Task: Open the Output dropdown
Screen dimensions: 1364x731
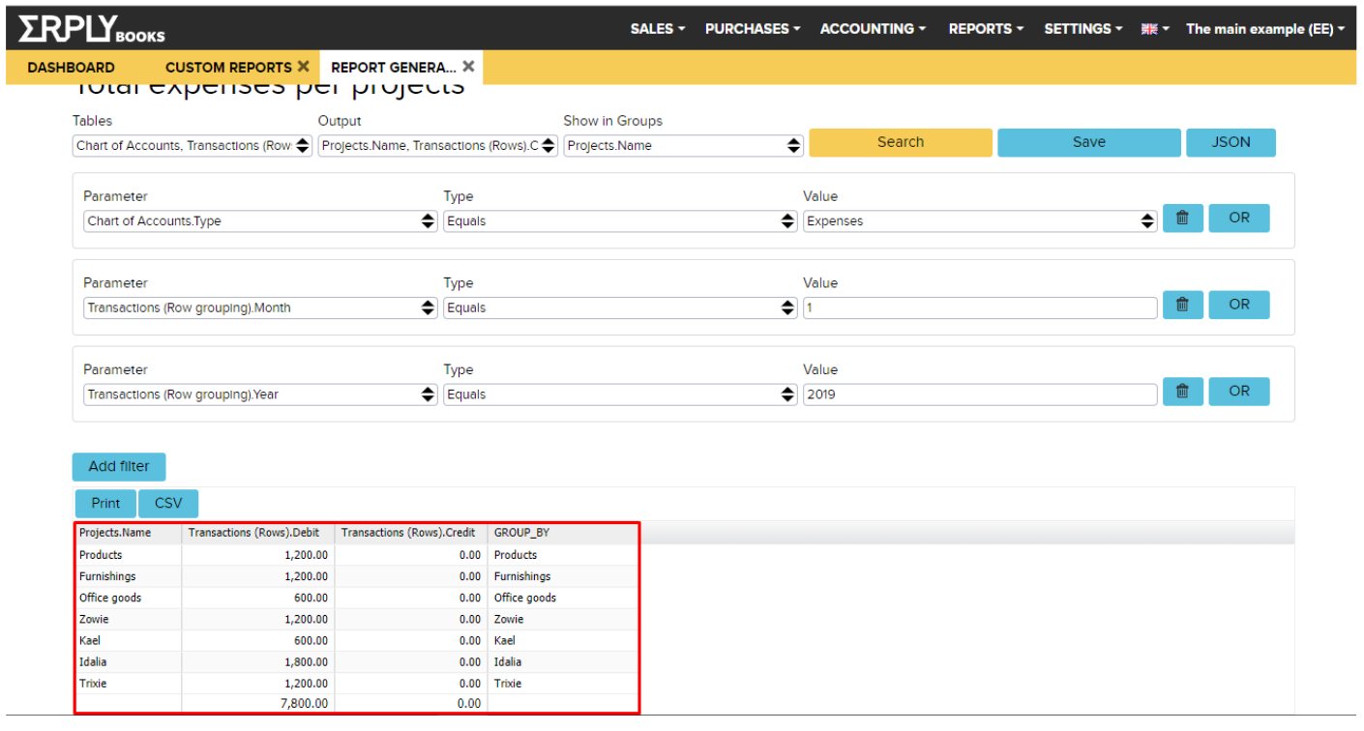Action: coord(438,146)
